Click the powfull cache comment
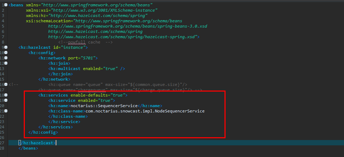The width and height of the screenshot is (344, 157). (x=85, y=42)
